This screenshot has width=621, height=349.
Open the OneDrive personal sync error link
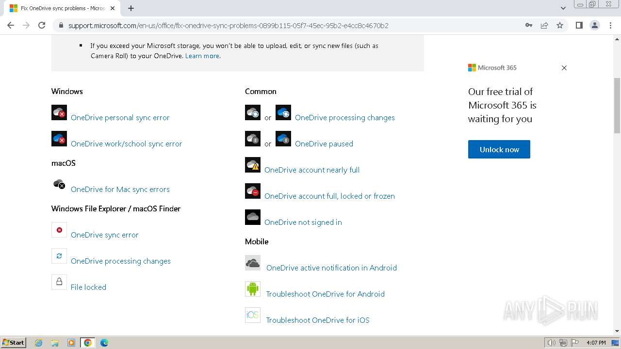(x=120, y=117)
